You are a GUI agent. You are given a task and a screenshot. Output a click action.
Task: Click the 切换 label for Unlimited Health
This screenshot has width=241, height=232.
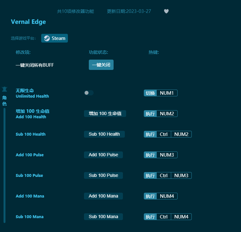point(150,93)
